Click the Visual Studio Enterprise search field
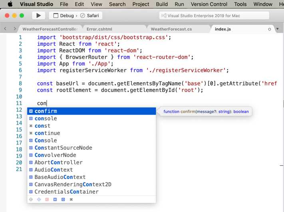The width and height of the screenshot is (284, 212). (x=214, y=16)
